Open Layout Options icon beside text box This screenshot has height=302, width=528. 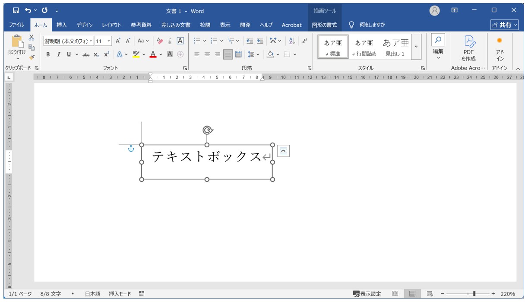click(283, 151)
